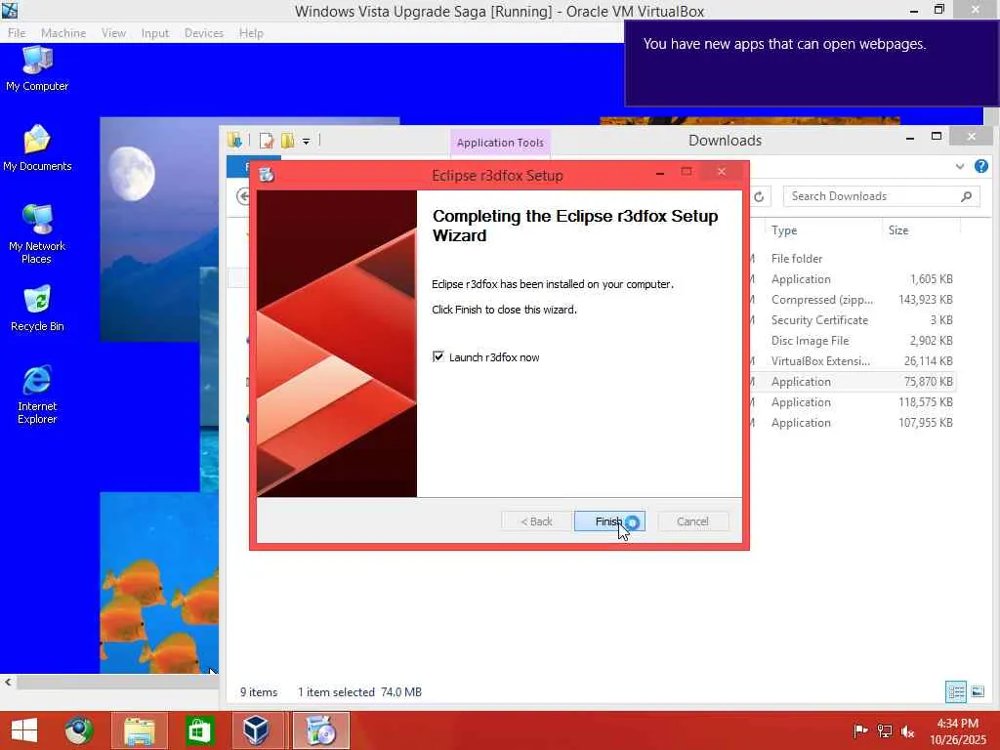Click Cancel in the setup wizard
Viewport: 1000px width, 750px height.
692,521
